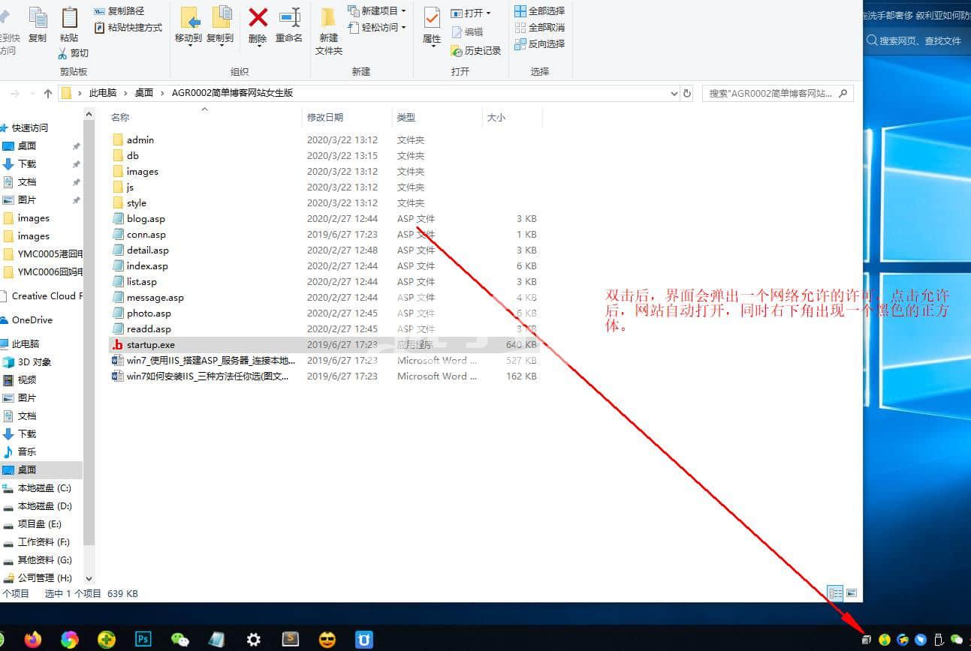971x651 pixels.
Task: Click Invert Selection (反向选择)
Action: click(x=539, y=44)
